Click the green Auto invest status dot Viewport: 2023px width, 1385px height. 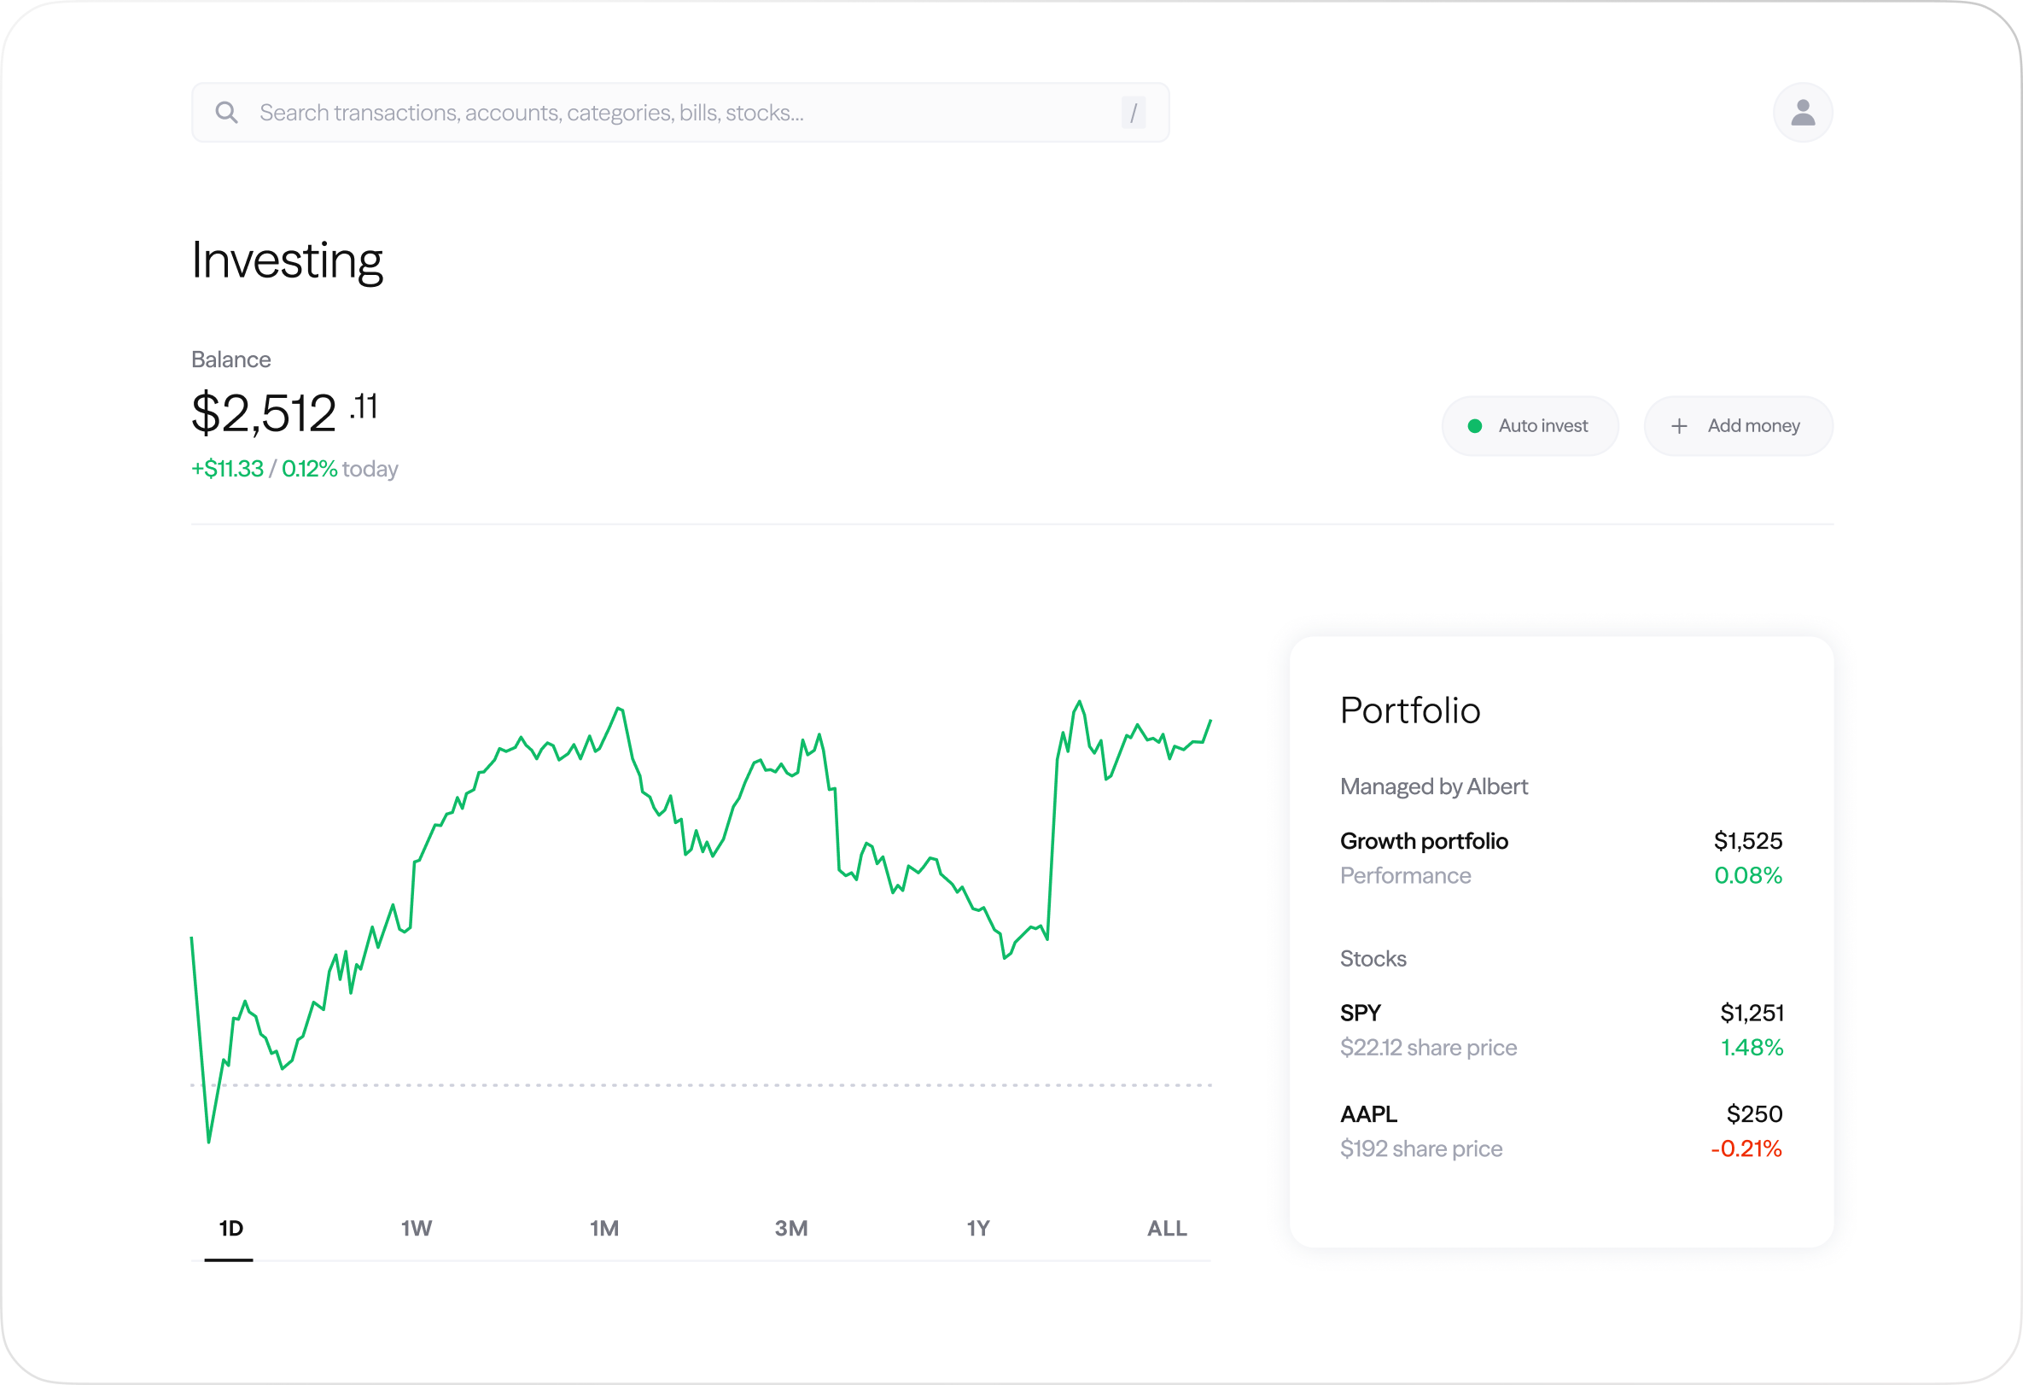1475,426
